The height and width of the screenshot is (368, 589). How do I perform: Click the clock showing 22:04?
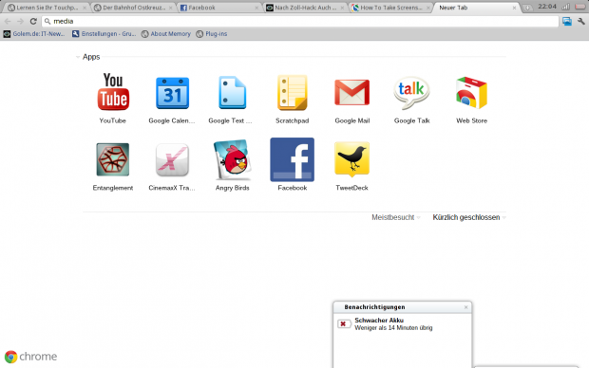point(546,7)
